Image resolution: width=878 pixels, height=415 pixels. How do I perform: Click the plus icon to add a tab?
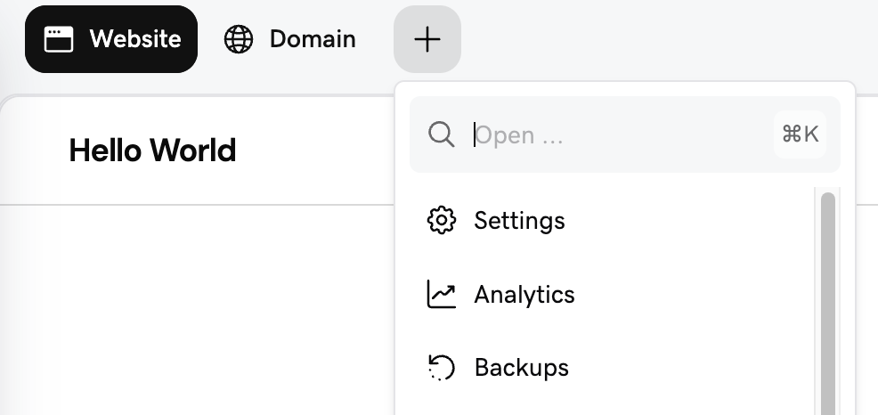coord(427,39)
